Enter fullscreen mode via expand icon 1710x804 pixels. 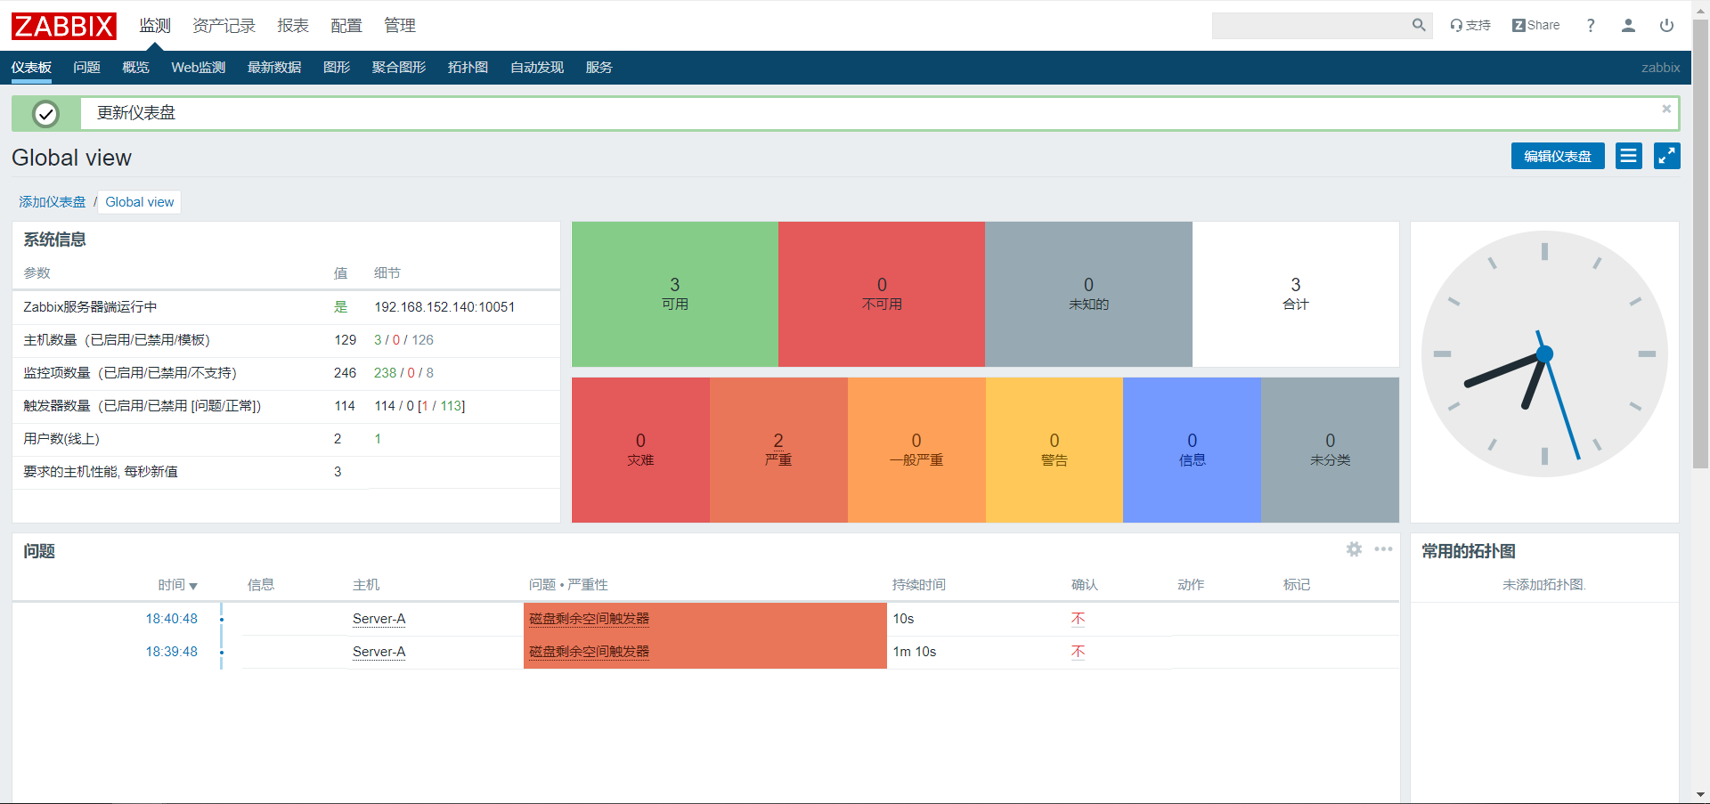[x=1667, y=156]
